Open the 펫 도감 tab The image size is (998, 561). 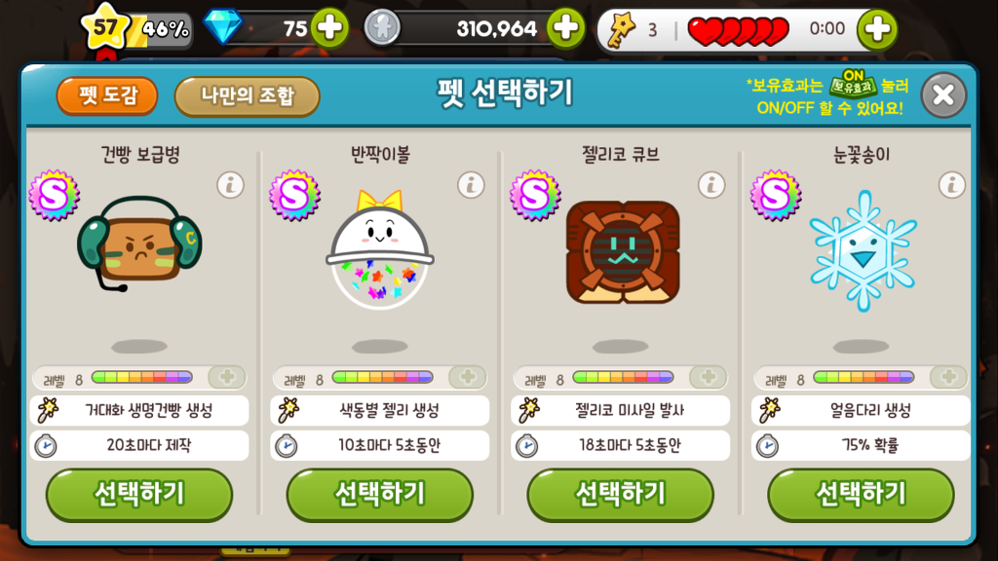pyautogui.click(x=107, y=96)
